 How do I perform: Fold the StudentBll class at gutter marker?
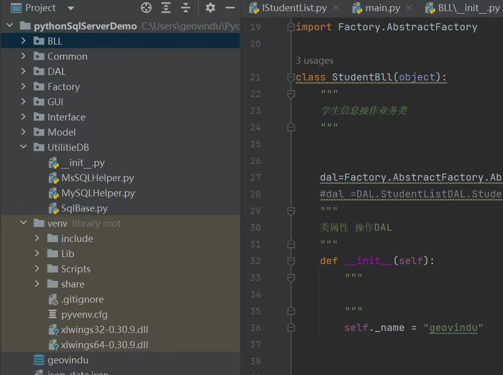pyautogui.click(x=290, y=77)
